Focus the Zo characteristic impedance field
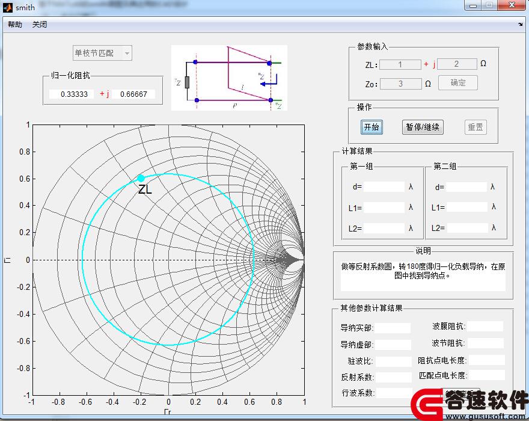This screenshot has height=421, width=529. (x=401, y=84)
